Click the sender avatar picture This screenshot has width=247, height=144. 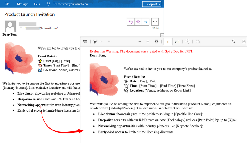pyautogui.click(x=10, y=26)
